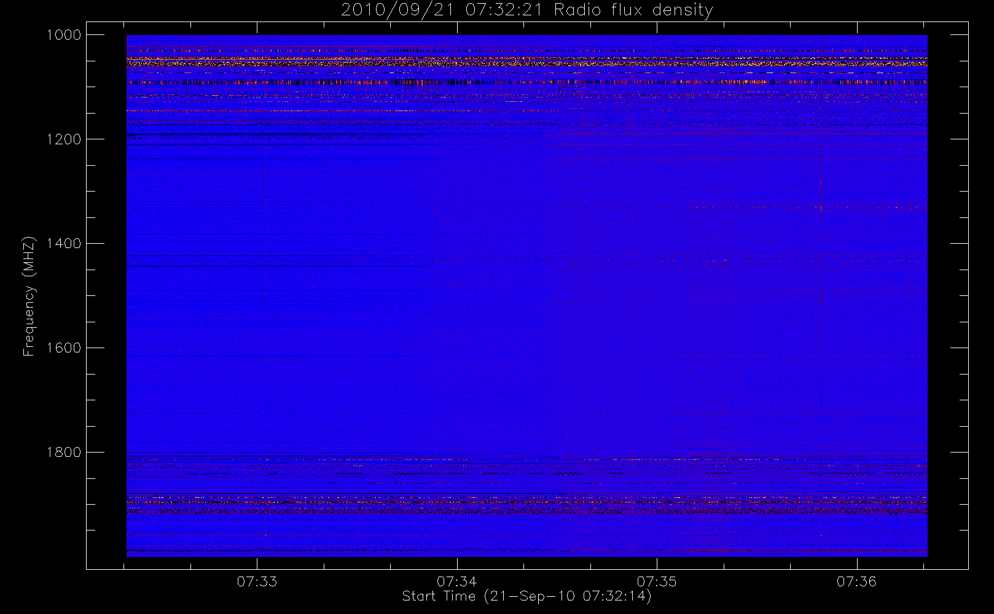Click the 07:34 time tick label
This screenshot has height=614, width=994.
click(x=457, y=581)
